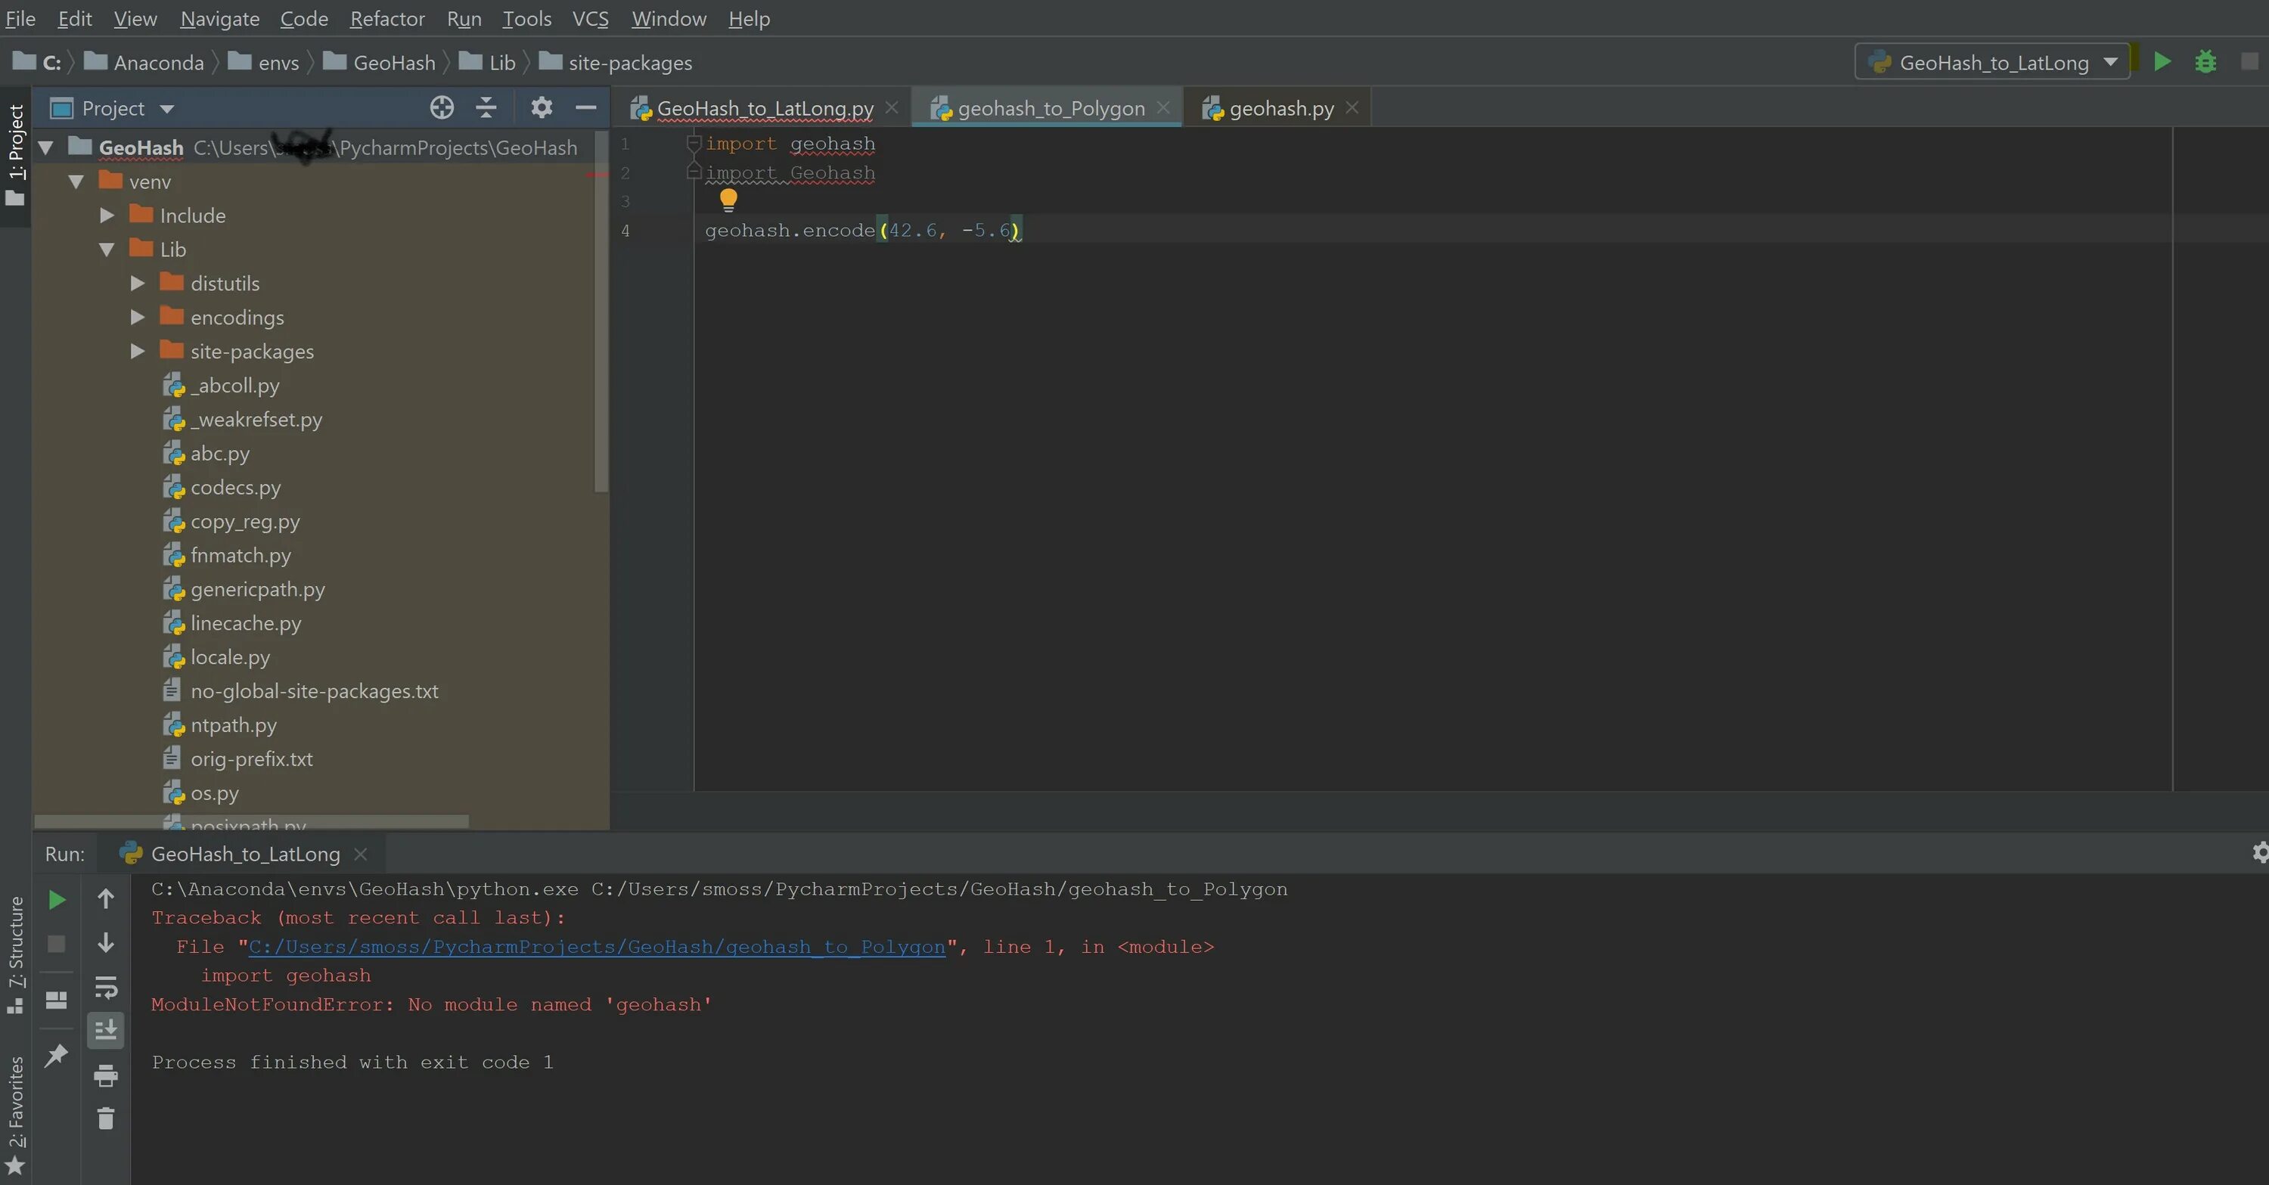Open the Project view selector dropdown
Image resolution: width=2269 pixels, height=1185 pixels.
(x=113, y=108)
